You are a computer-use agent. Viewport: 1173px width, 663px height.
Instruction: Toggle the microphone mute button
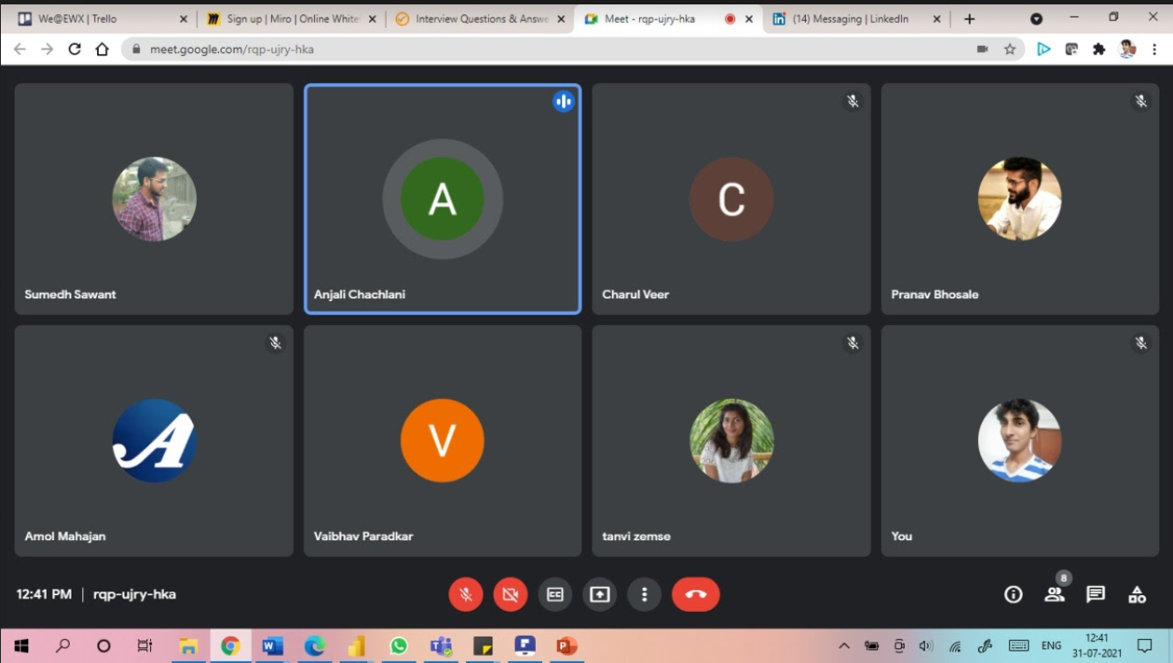466,594
